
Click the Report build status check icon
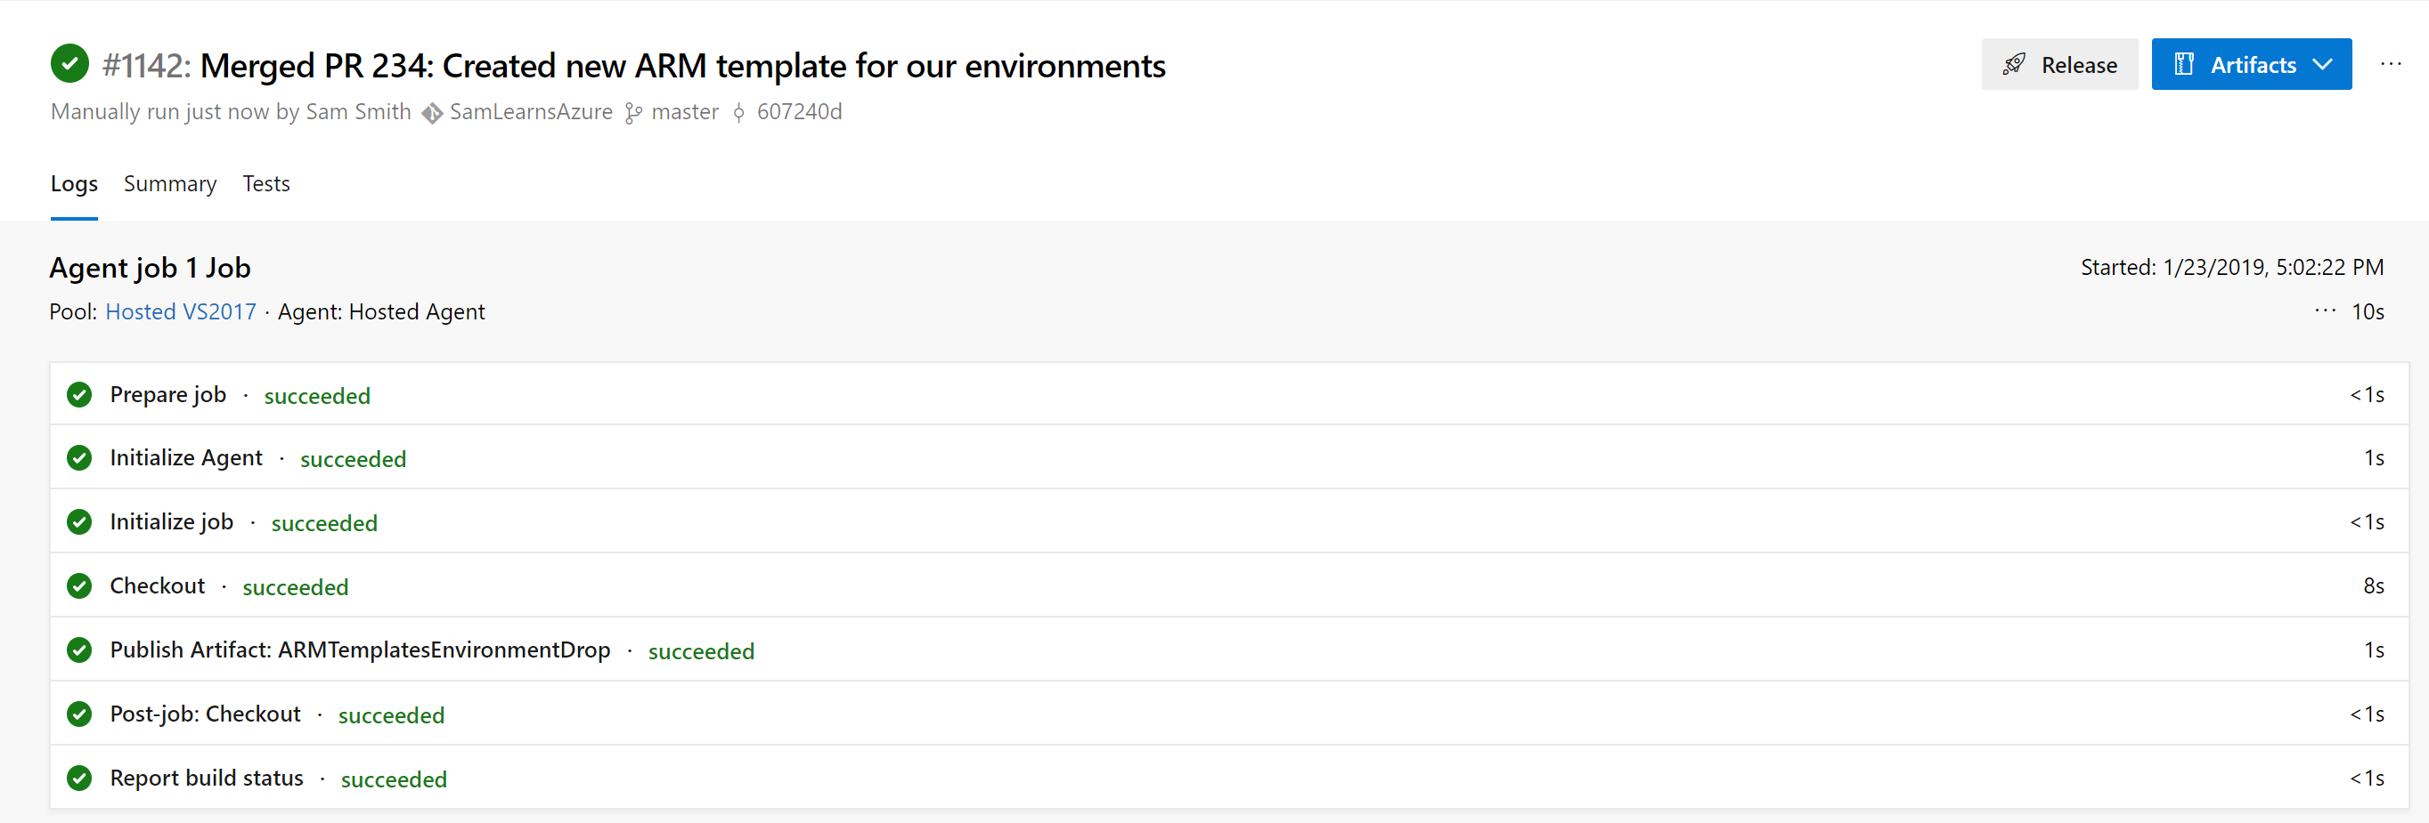79,778
